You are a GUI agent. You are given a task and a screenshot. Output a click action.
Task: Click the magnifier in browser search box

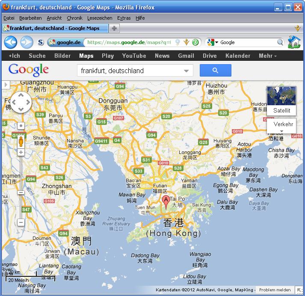click(280, 42)
